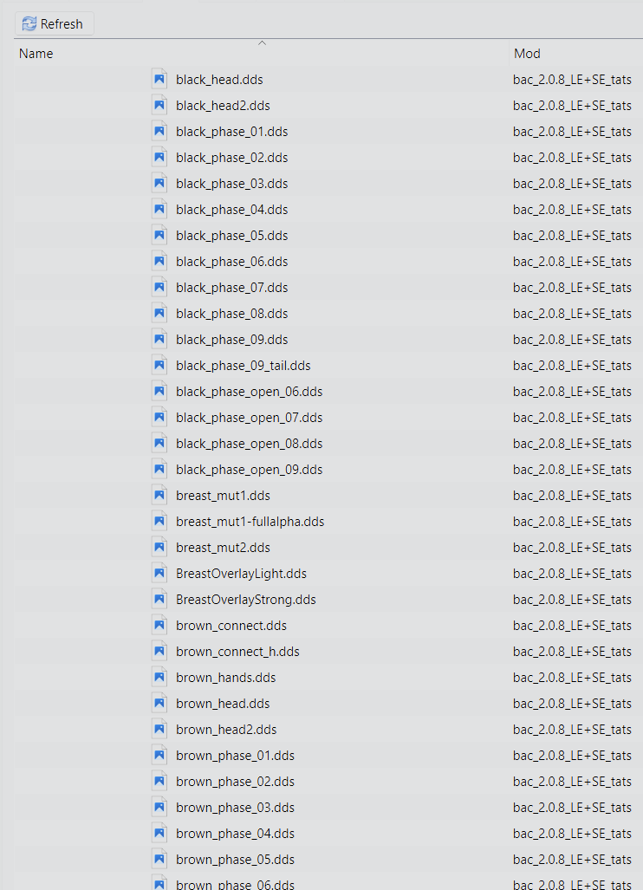Select file name brown_phase_02.dds

coord(236,782)
